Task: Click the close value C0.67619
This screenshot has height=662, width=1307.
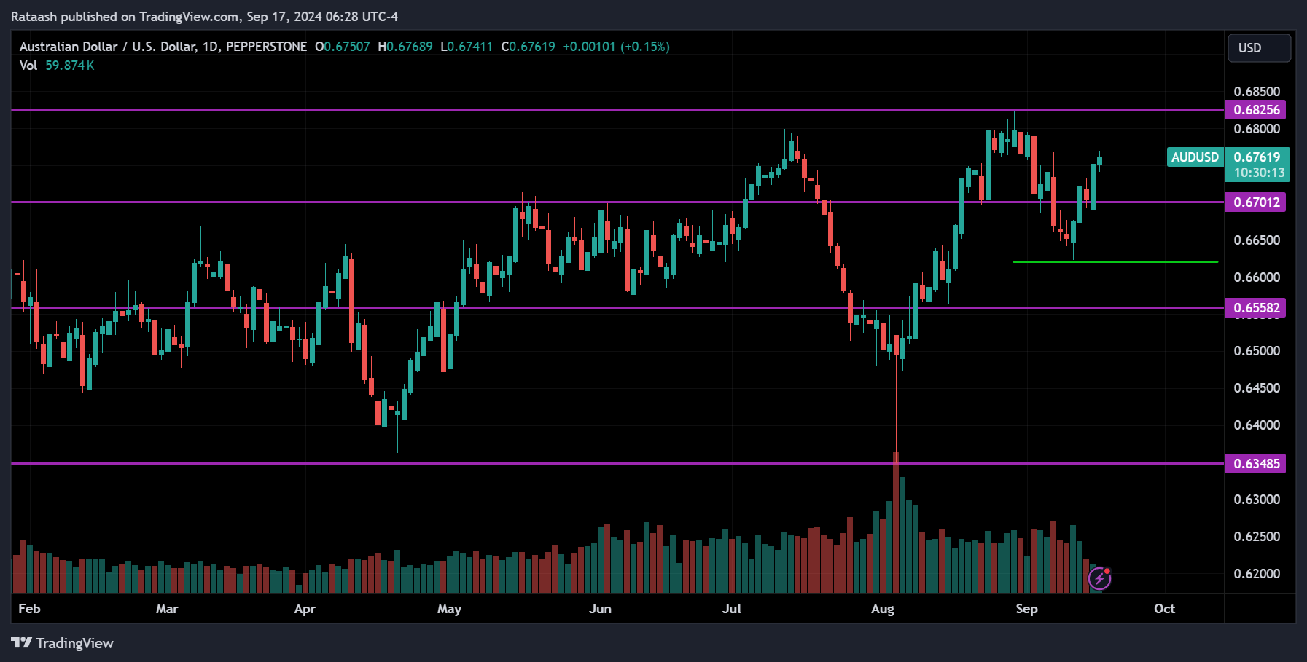Action: click(x=528, y=47)
